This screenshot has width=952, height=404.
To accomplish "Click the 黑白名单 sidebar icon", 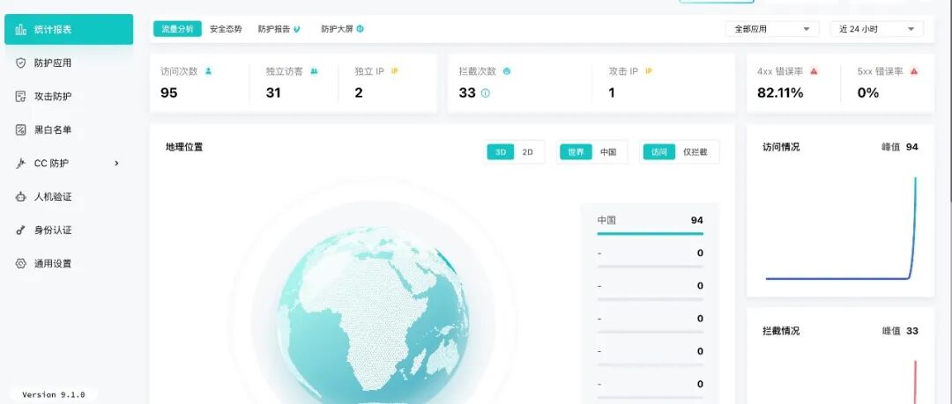I will (x=21, y=129).
